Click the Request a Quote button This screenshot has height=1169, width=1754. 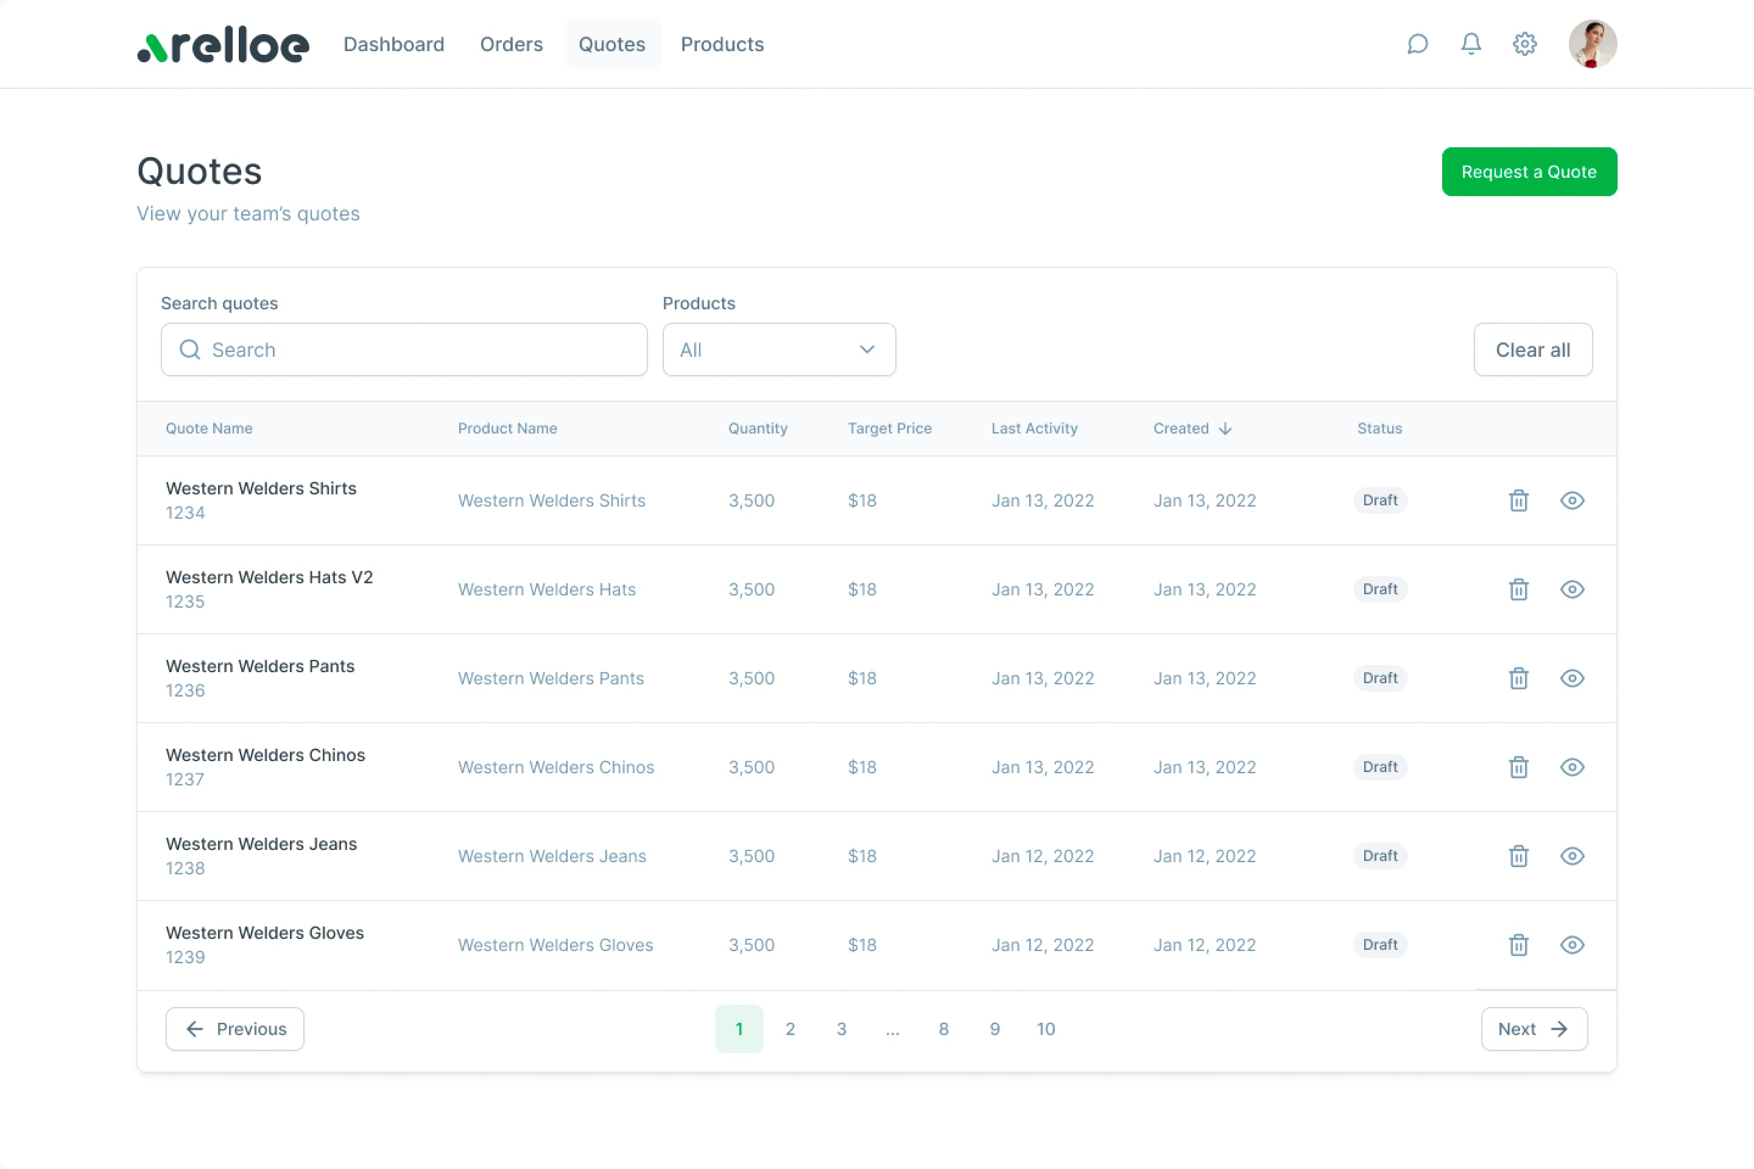click(1529, 172)
